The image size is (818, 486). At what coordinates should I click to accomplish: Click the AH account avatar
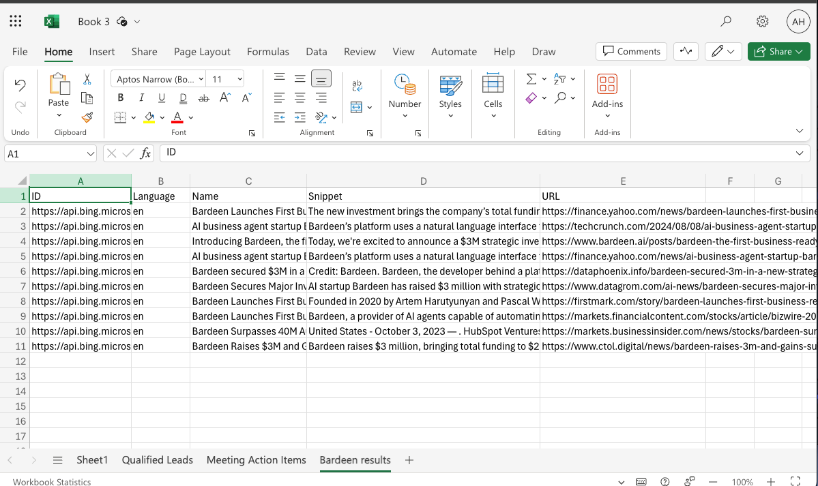coord(798,21)
